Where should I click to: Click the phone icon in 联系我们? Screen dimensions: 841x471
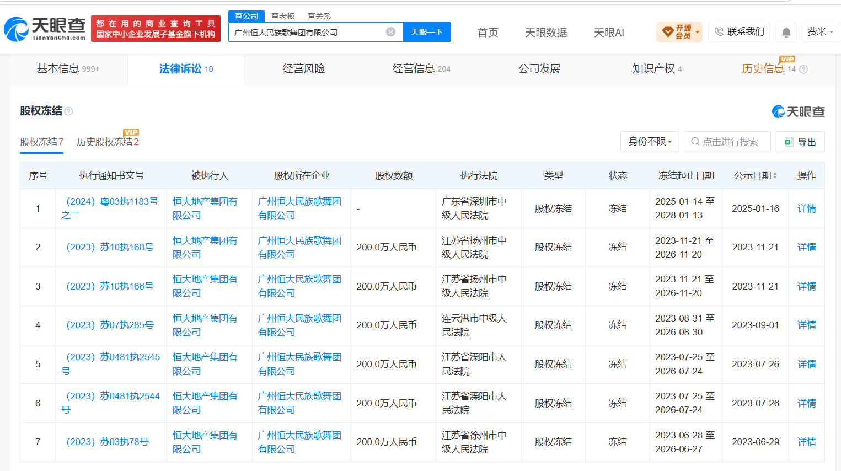click(x=719, y=32)
